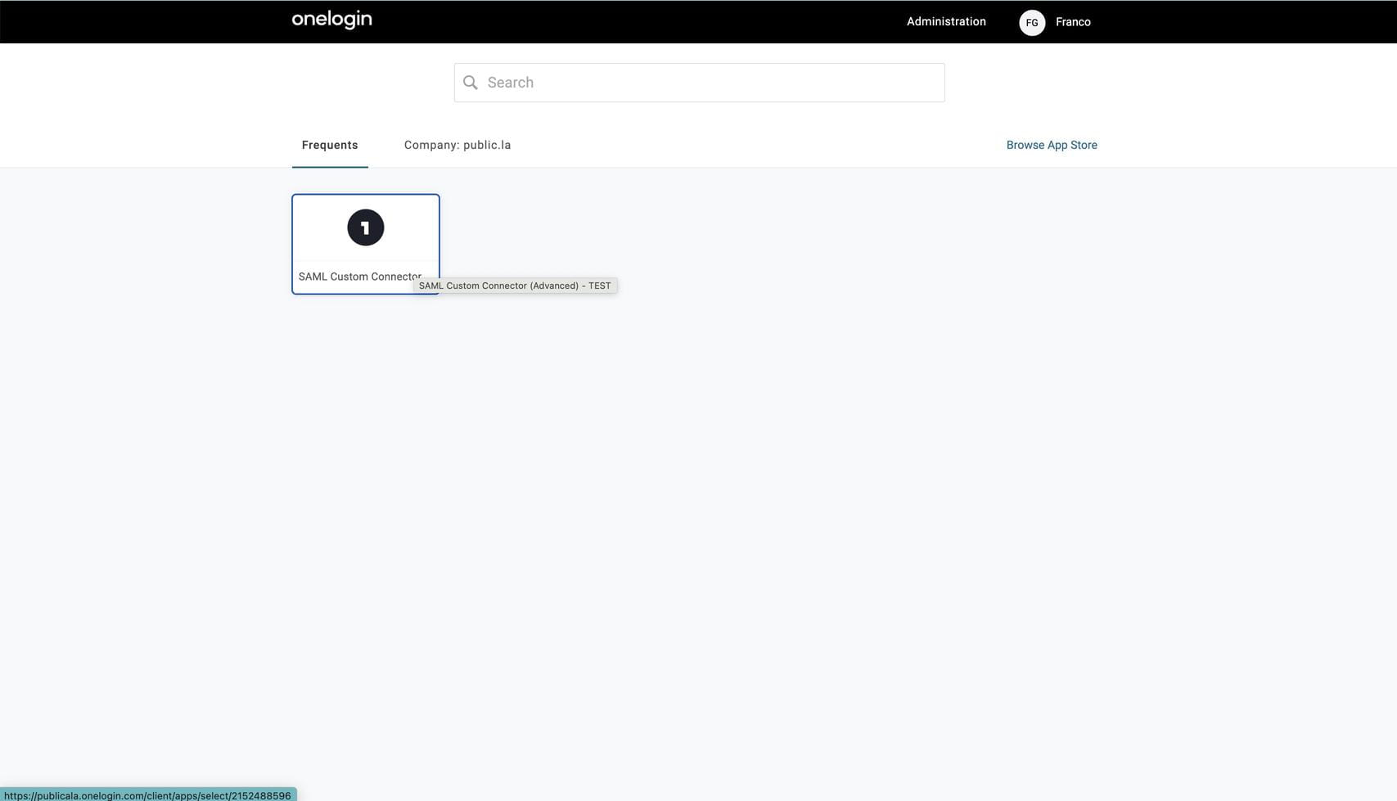Click the active underline beneath Frequents

[330, 166]
